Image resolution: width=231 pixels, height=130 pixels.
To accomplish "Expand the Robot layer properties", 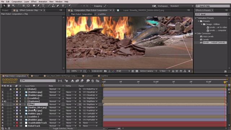I will 14,89.
